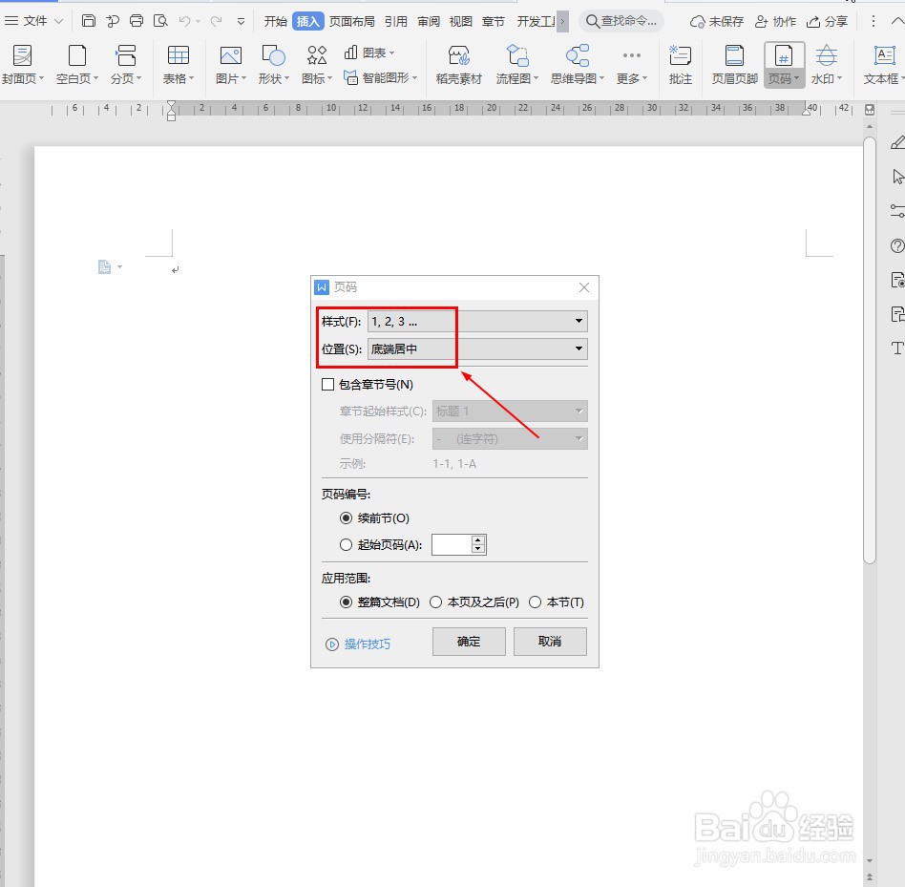Increase the start page number spinner
This screenshot has width=905, height=887.
click(x=478, y=540)
